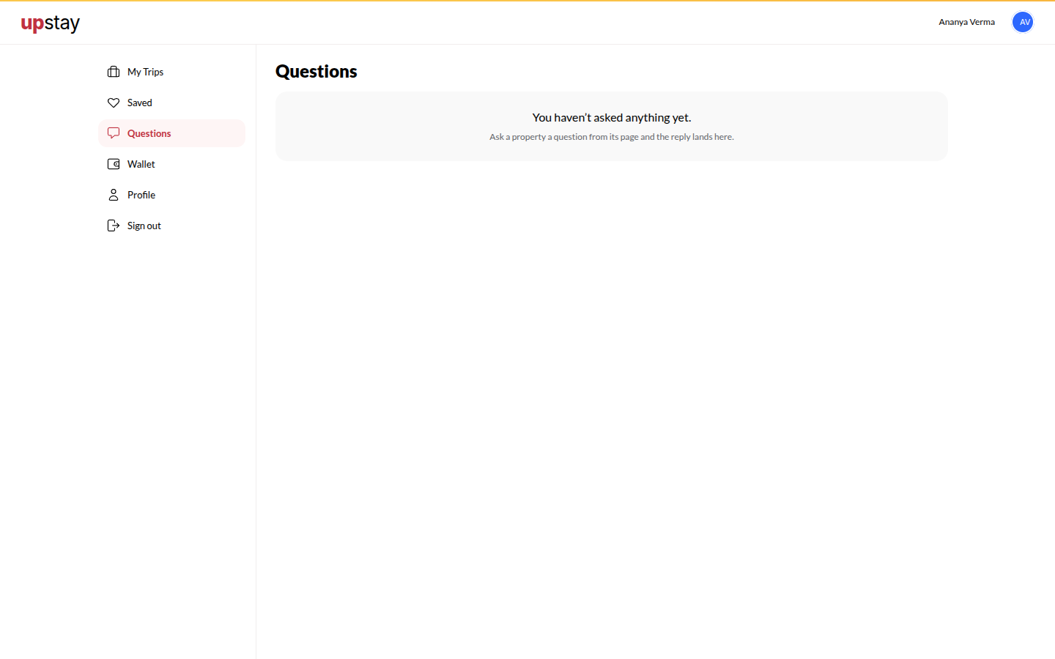Click the Wallet icon in sidebar
1055x659 pixels.
point(114,164)
